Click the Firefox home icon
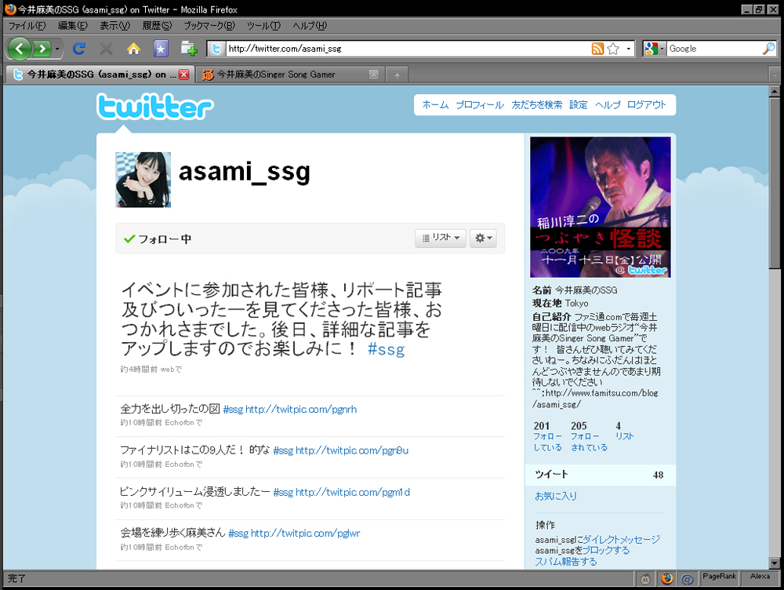Viewport: 784px width, 590px height. click(133, 49)
